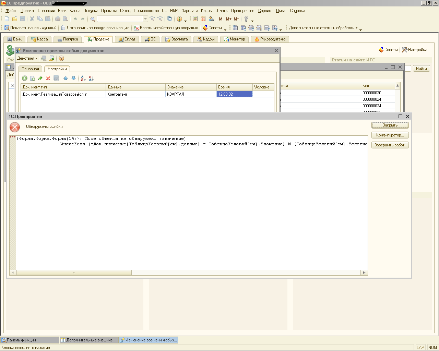Click the Copy row icon in settings
439x351 pixels.
pyautogui.click(x=33, y=78)
